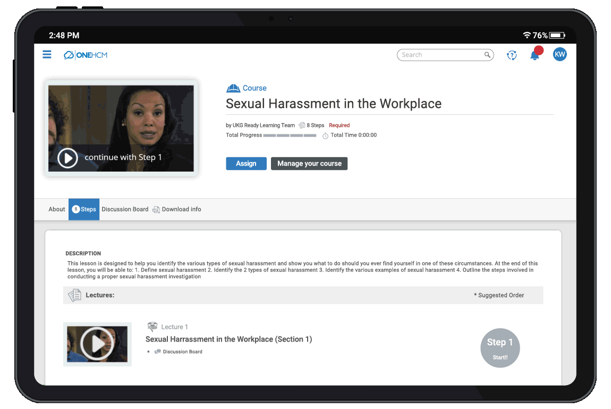Click the Download info attachment icon
Image resolution: width=611 pixels, height=409 pixels.
(x=156, y=209)
